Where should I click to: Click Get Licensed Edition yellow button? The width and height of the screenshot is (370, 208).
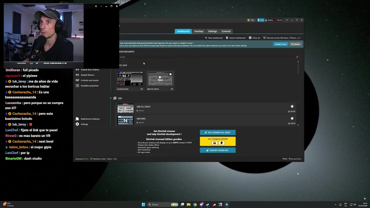[x=218, y=141]
